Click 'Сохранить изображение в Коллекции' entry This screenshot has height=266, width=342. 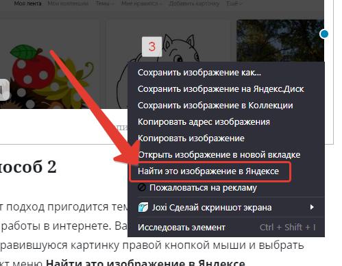coord(226,106)
